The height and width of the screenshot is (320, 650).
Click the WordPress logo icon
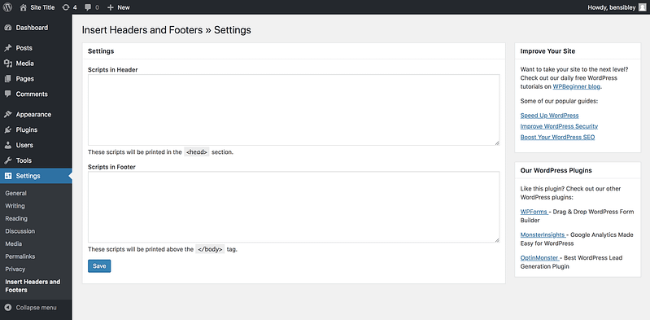click(x=7, y=7)
